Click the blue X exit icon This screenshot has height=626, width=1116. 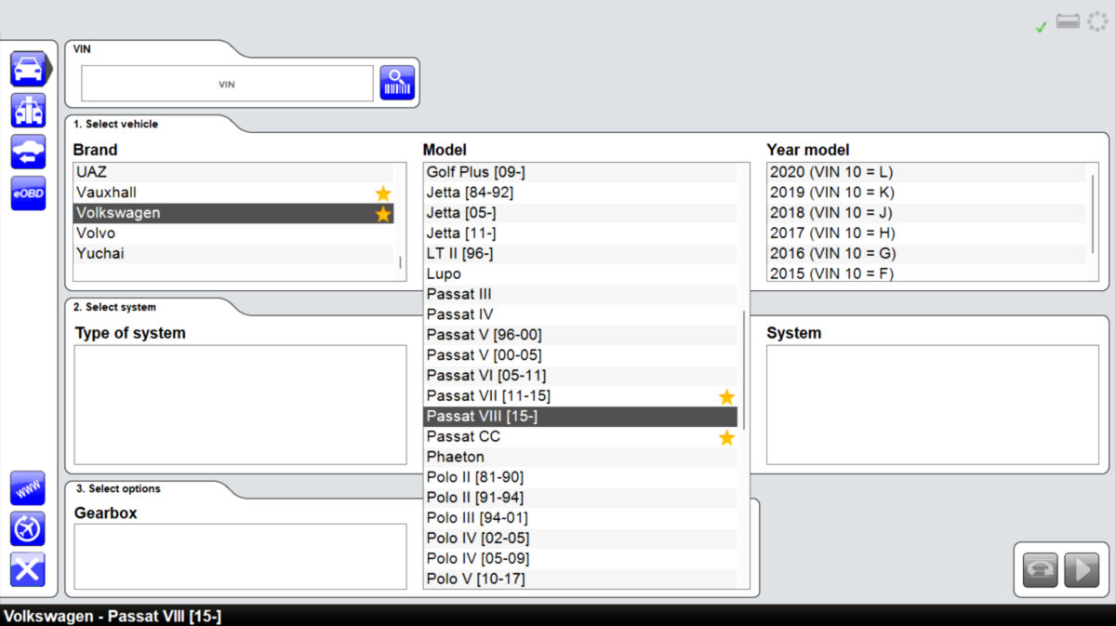(x=28, y=568)
